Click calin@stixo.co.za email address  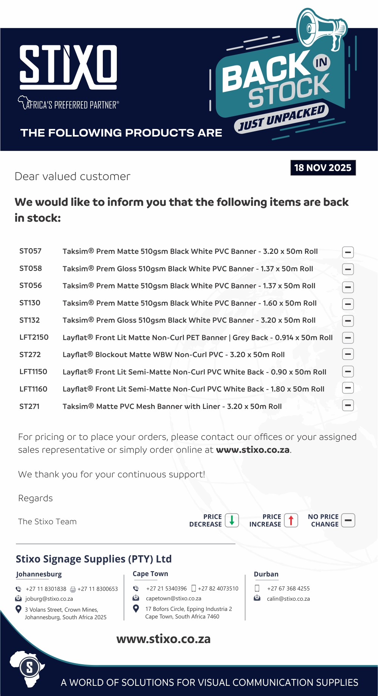coord(288,599)
